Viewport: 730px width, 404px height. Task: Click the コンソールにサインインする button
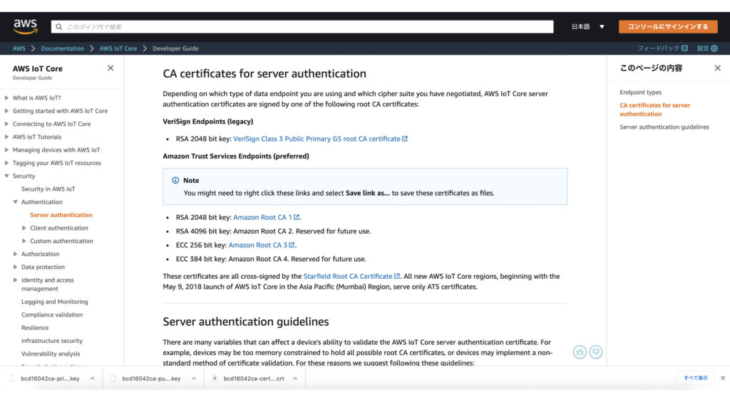(667, 27)
